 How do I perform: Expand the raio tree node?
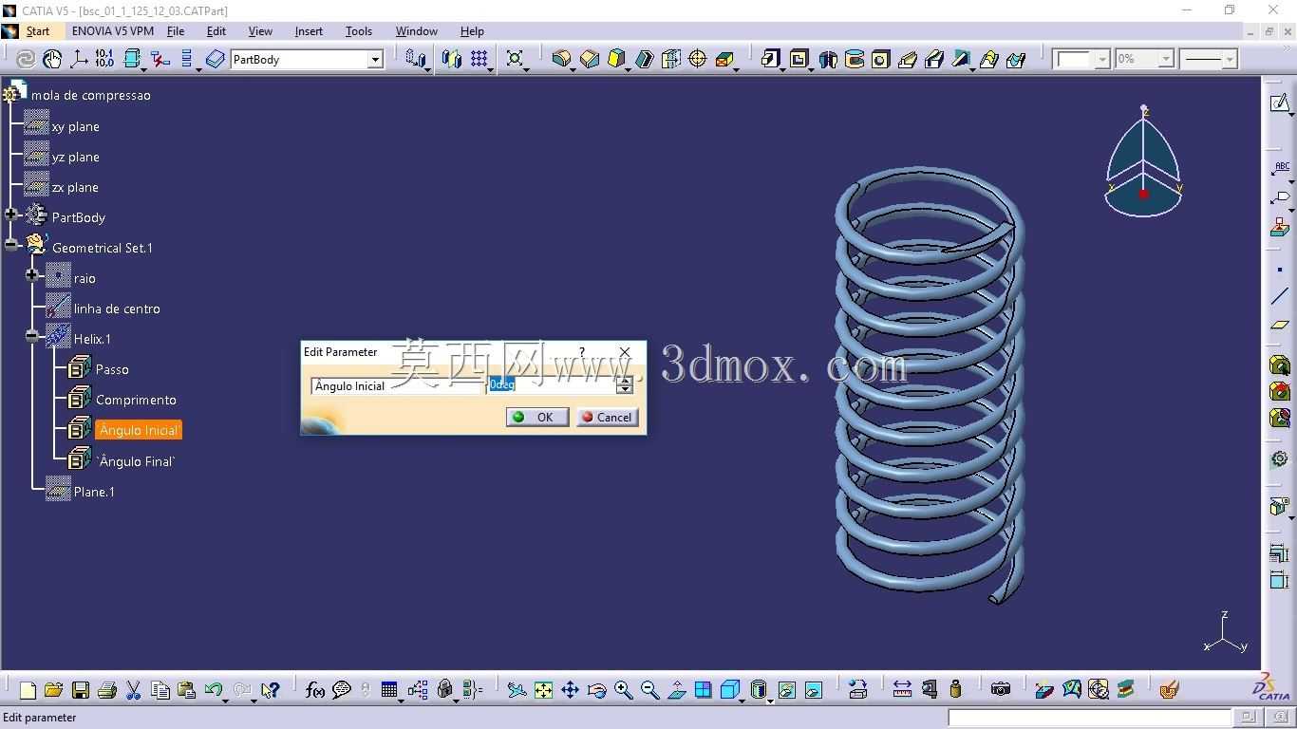tap(32, 275)
